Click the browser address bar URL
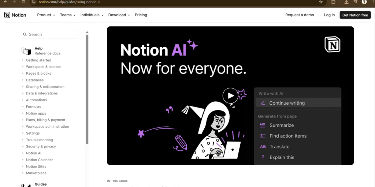Viewport: 375px width, 187px height. (69, 2)
